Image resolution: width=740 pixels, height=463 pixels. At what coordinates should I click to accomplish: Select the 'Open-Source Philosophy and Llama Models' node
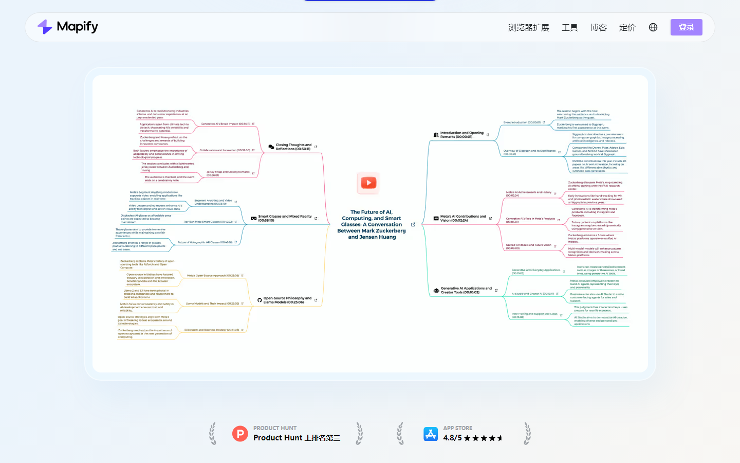(287, 300)
